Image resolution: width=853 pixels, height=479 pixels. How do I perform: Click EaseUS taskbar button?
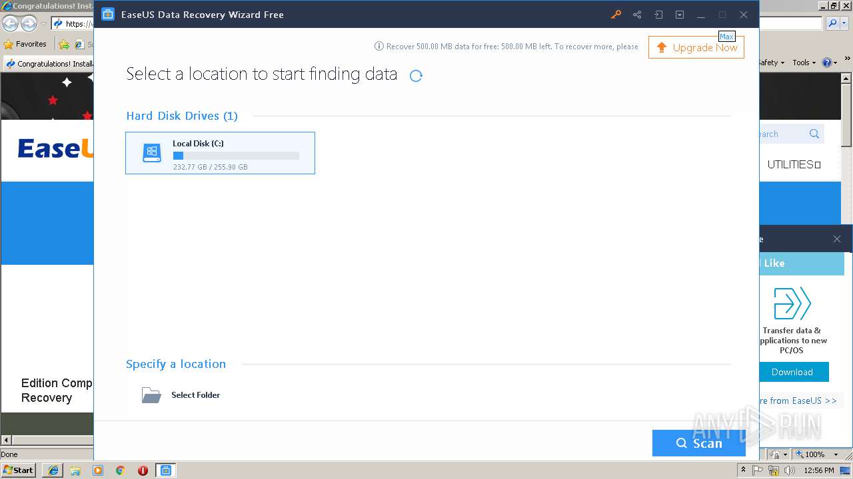click(x=165, y=470)
